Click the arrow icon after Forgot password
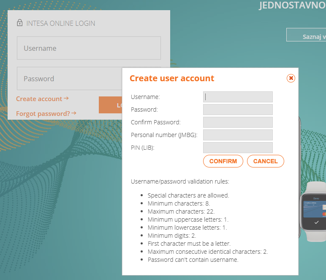This screenshot has width=326, height=280. click(74, 113)
